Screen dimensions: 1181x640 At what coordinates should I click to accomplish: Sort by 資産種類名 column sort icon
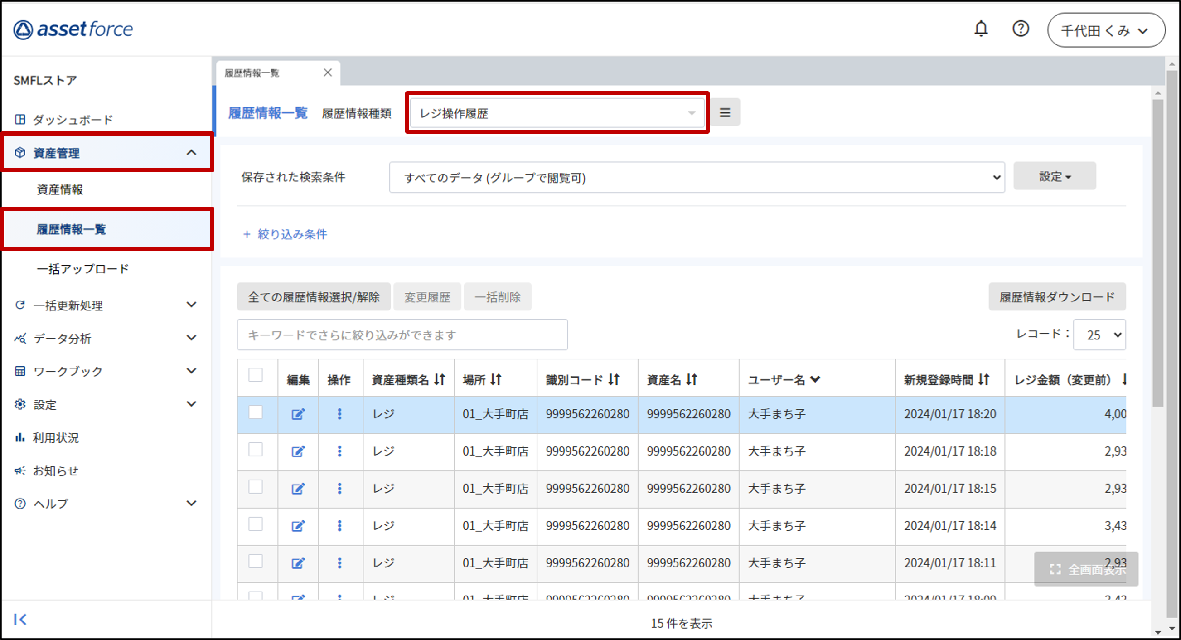440,379
